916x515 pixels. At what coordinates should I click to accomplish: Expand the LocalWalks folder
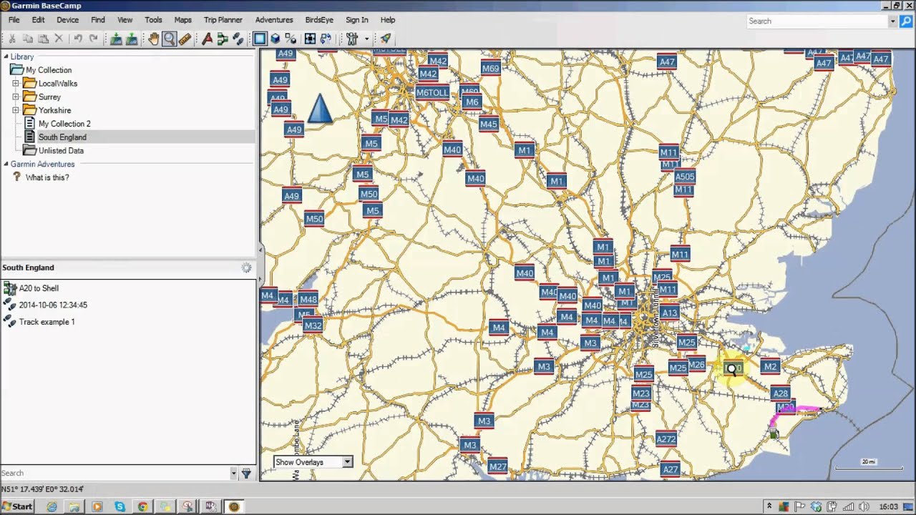coord(16,84)
